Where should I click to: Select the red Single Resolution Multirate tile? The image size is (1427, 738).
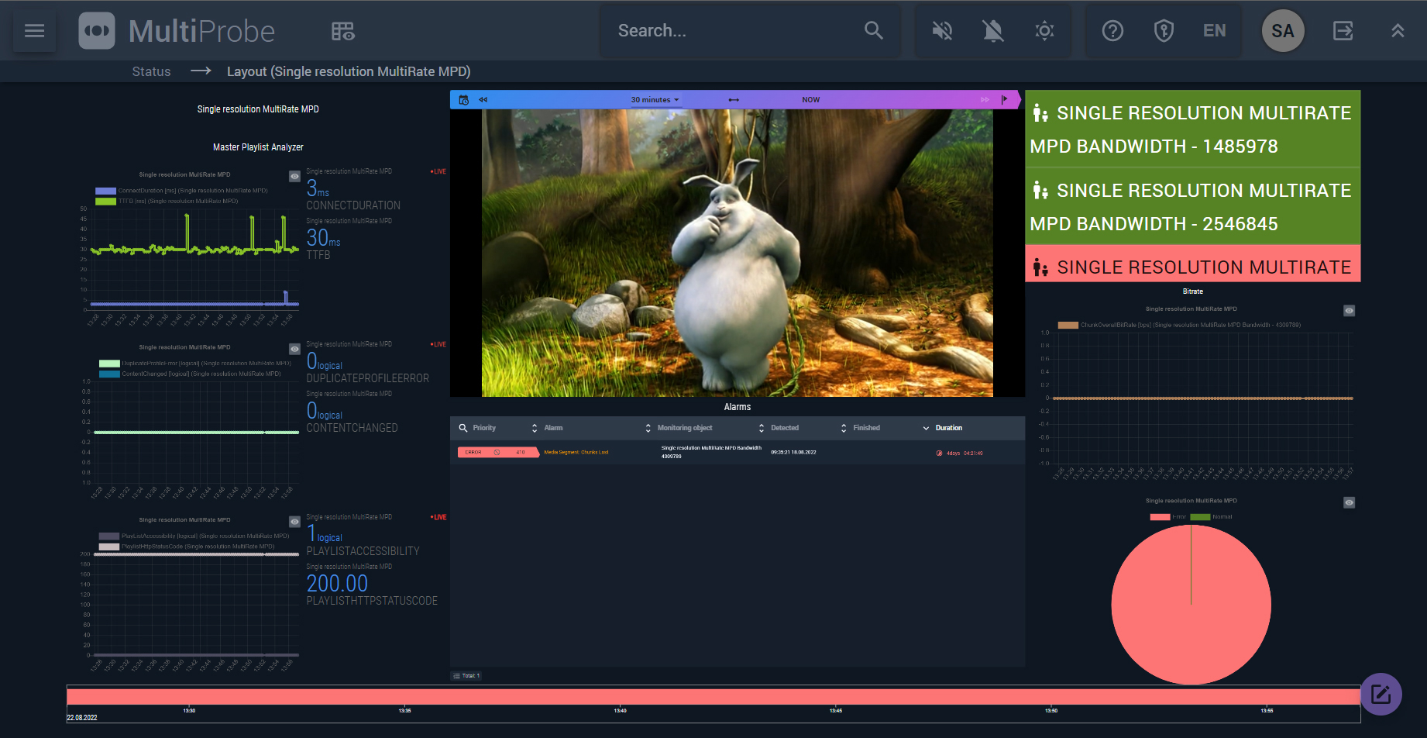tap(1193, 264)
